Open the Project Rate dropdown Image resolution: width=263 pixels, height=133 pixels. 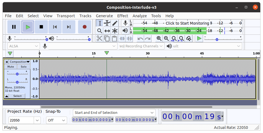point(37,120)
